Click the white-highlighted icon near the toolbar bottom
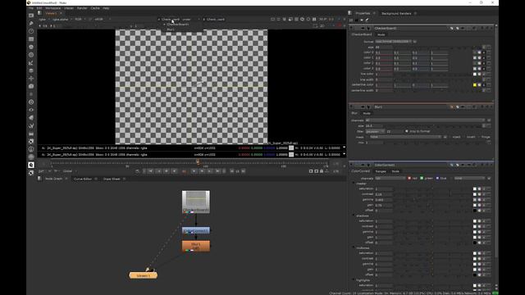525x295 pixels. [x=31, y=165]
